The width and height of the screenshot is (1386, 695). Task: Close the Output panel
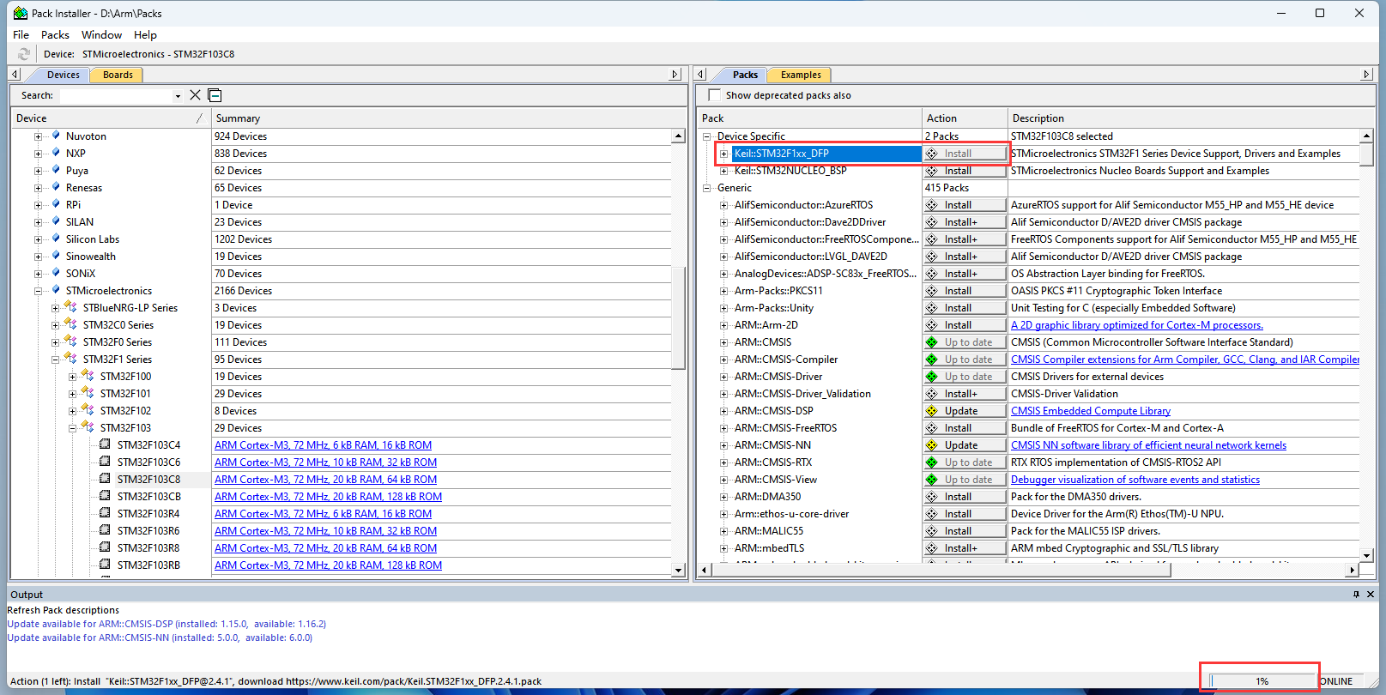(1371, 595)
